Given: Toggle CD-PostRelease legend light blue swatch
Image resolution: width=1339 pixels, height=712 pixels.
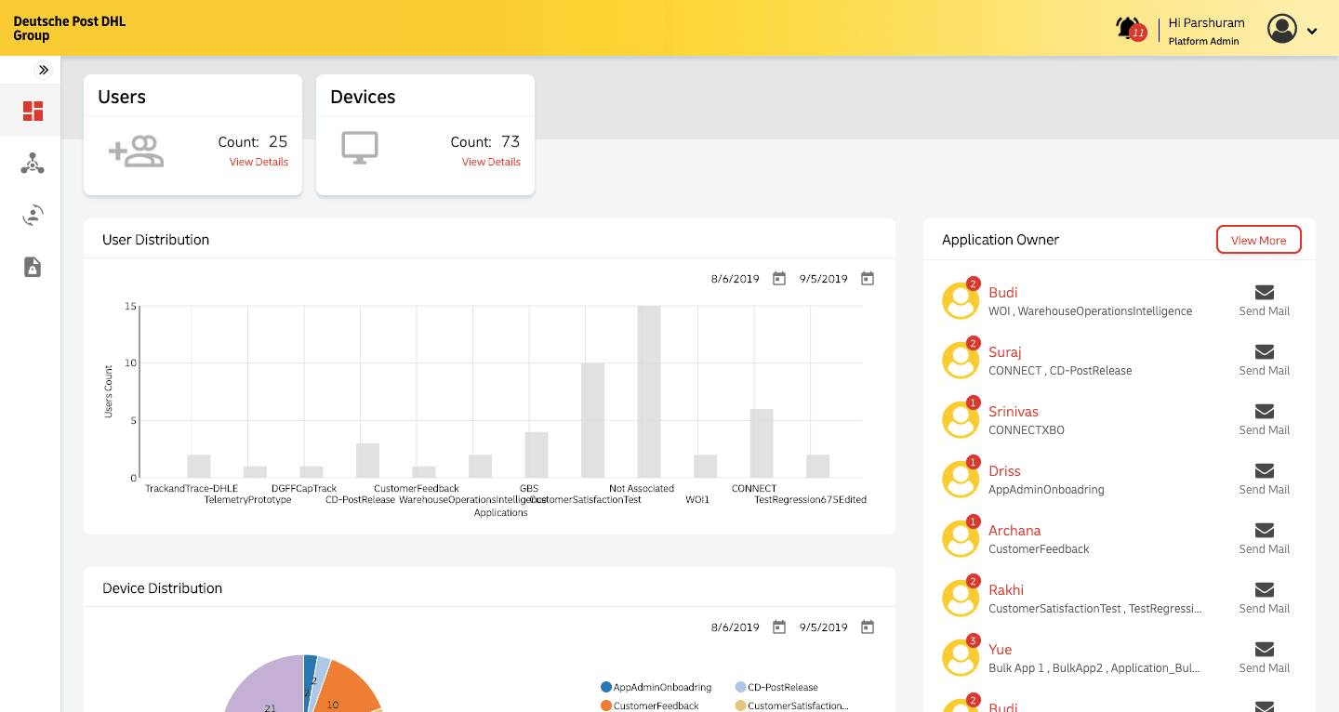Looking at the screenshot, I should click(740, 688).
